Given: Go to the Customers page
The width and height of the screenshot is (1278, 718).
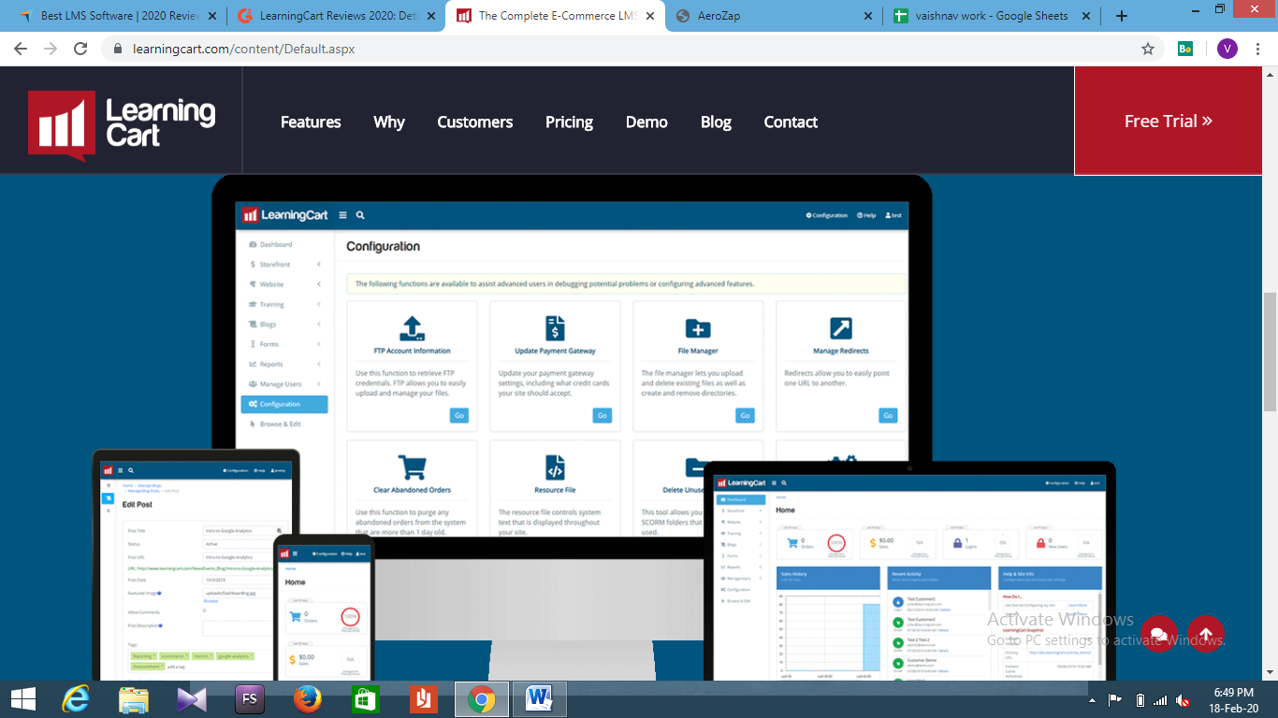Looking at the screenshot, I should [475, 122].
